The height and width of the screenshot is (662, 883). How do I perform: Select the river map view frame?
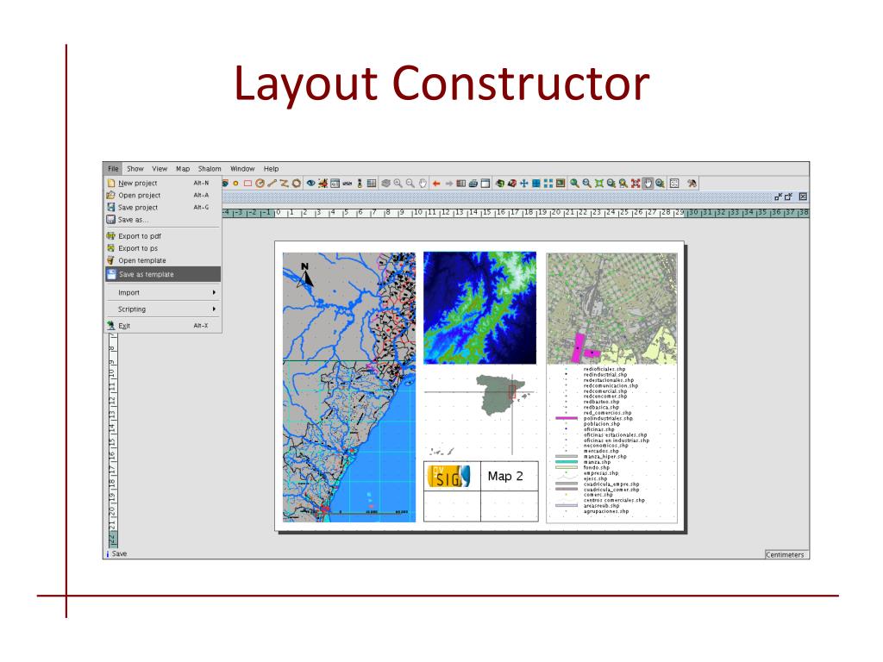349,387
